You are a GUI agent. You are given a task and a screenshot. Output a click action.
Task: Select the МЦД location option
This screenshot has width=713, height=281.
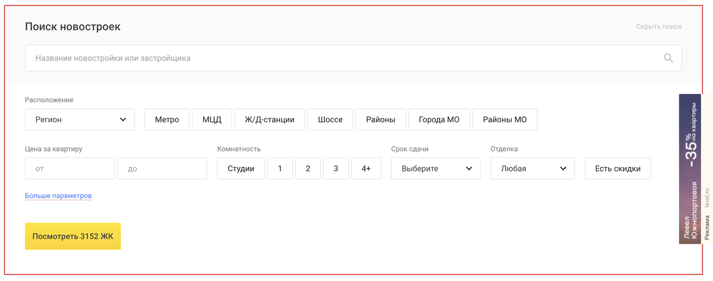point(212,119)
